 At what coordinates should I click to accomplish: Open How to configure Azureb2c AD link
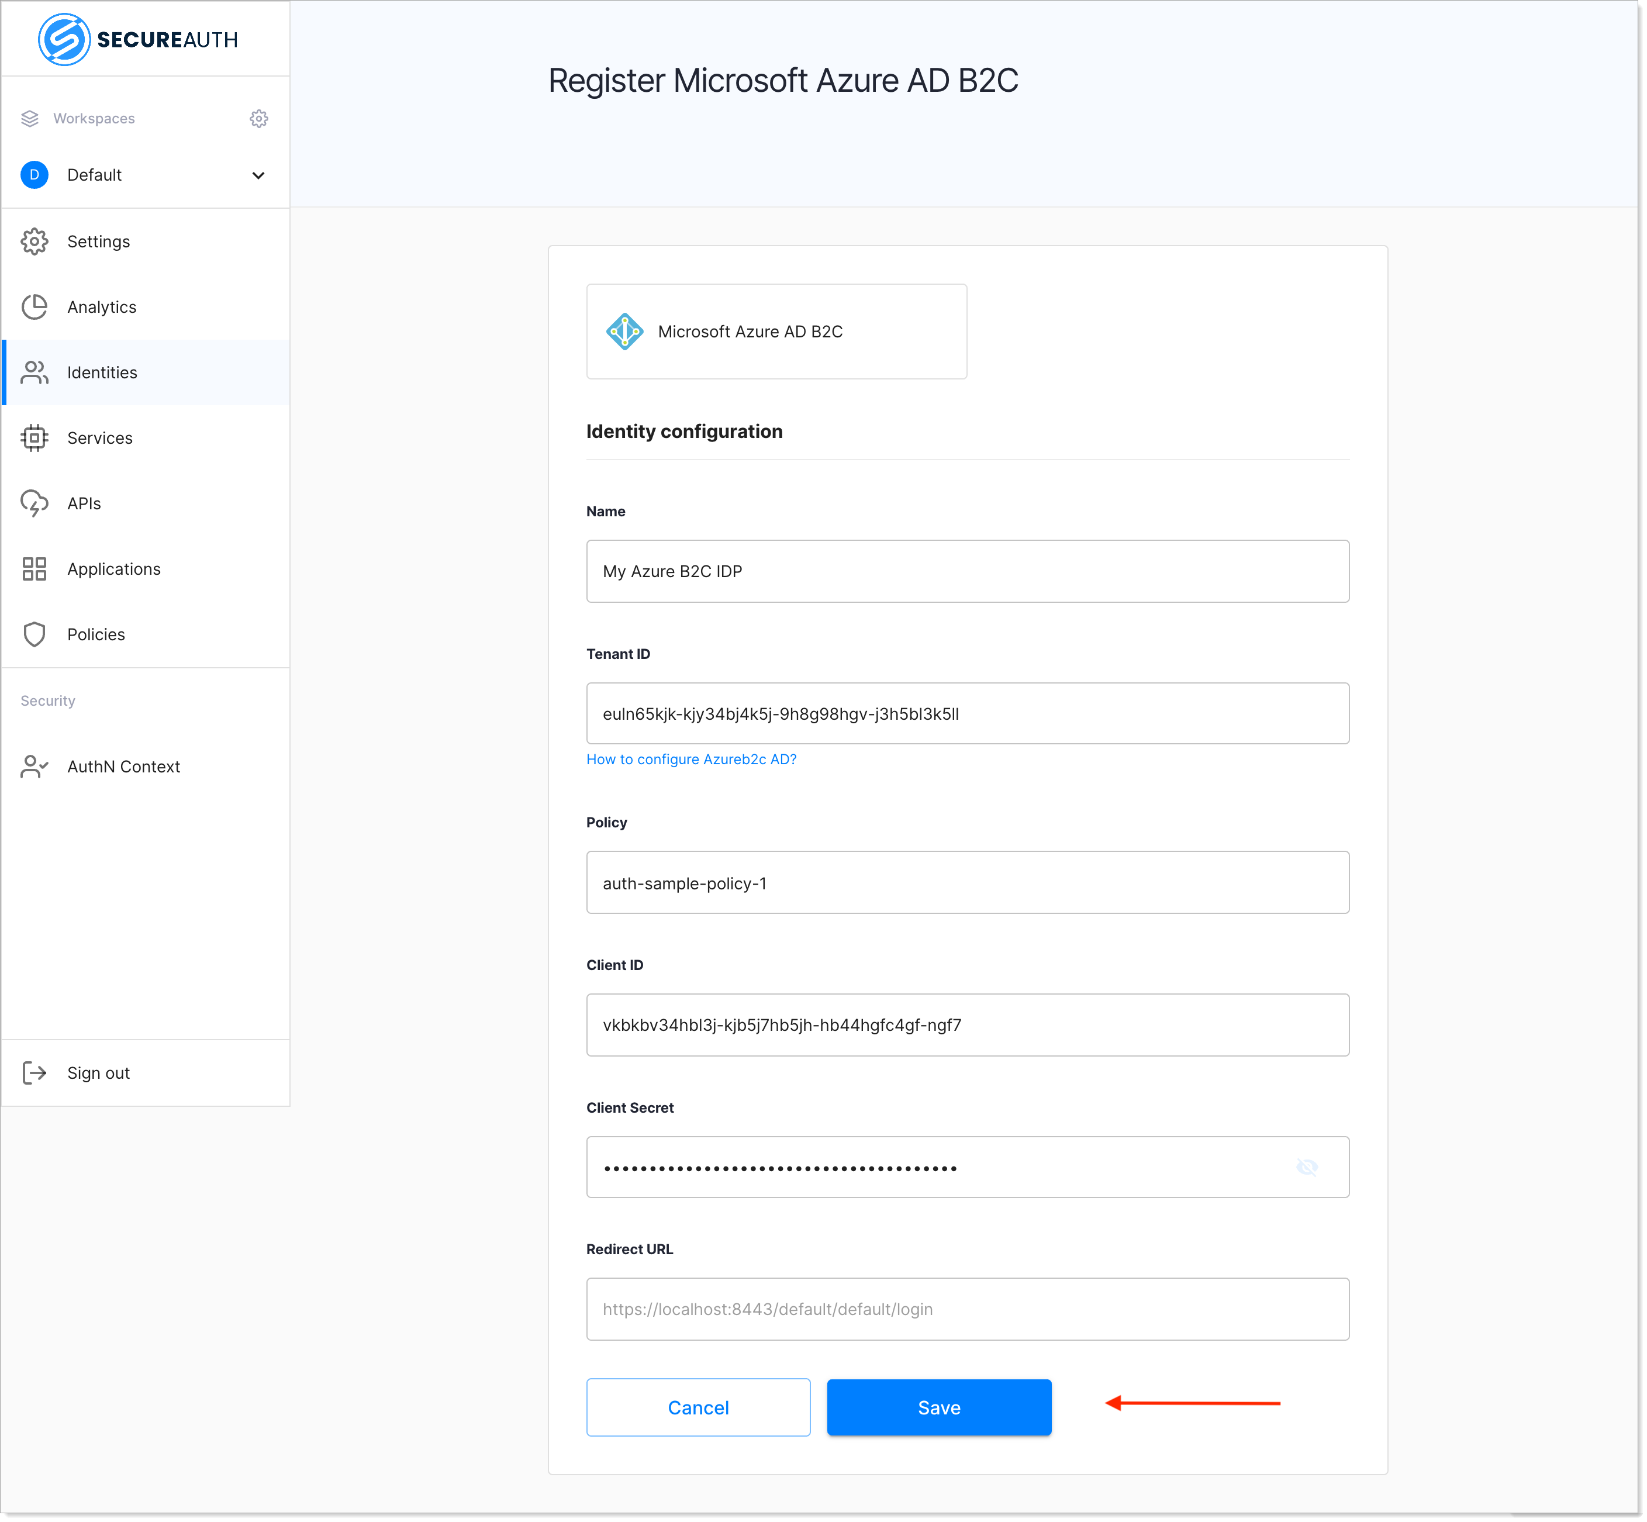coord(692,760)
